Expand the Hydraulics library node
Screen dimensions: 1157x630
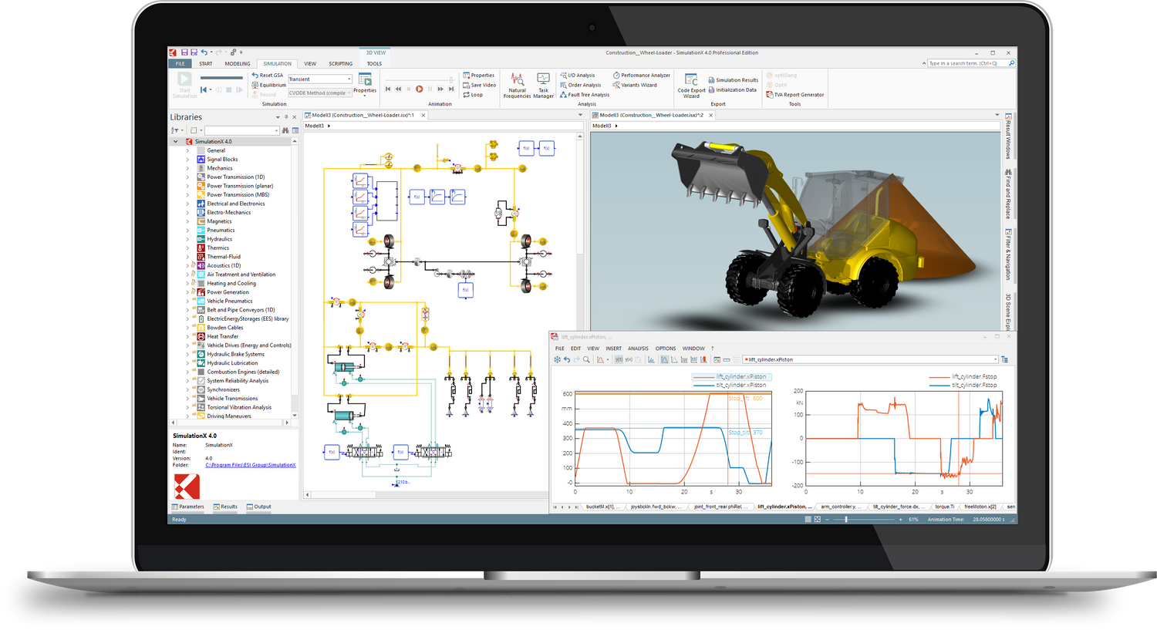coord(187,239)
